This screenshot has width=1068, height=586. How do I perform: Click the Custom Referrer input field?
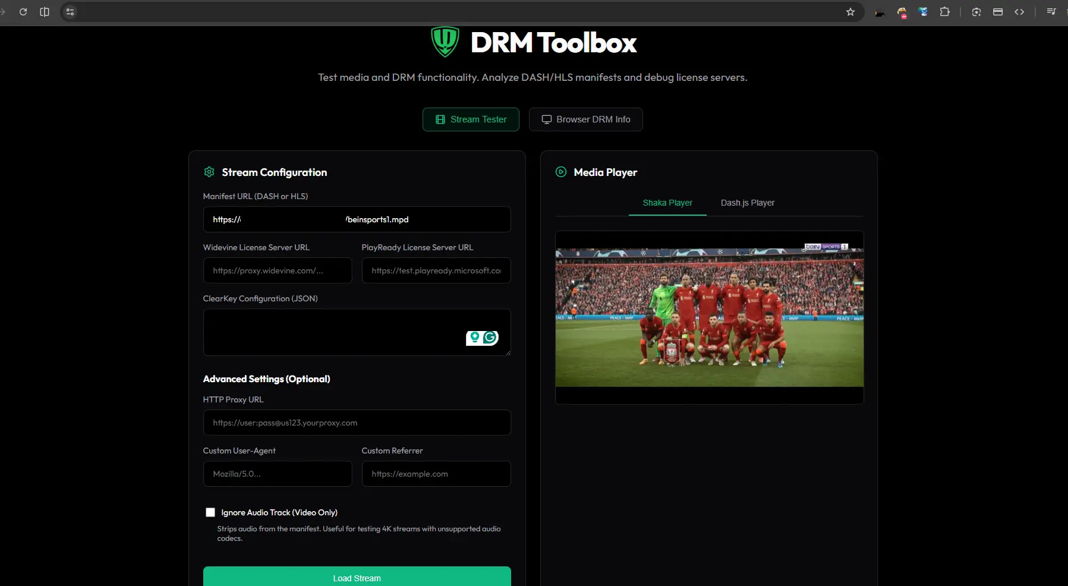(436, 474)
